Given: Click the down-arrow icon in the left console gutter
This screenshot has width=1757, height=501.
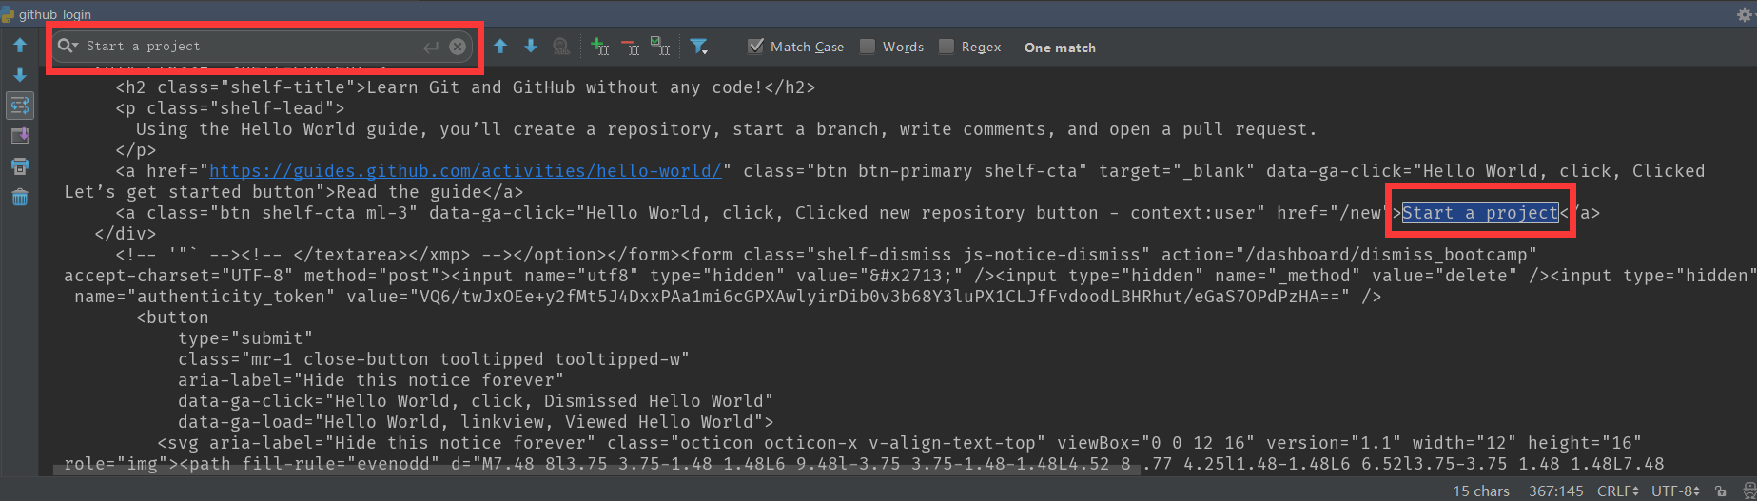Looking at the screenshot, I should point(20,75).
